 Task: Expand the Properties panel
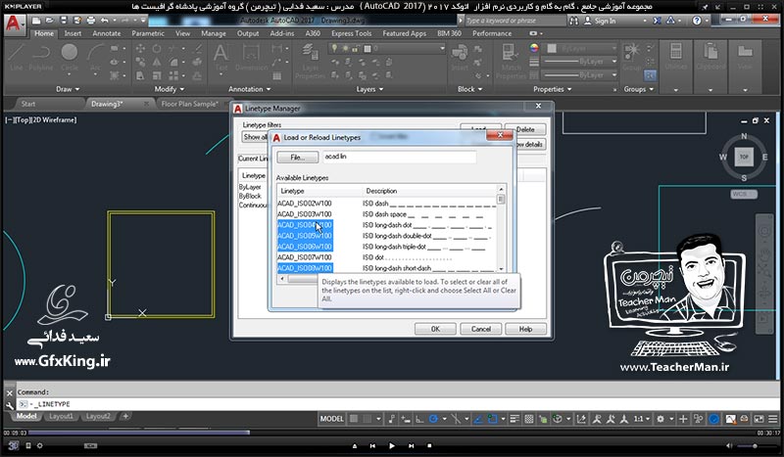[553, 89]
